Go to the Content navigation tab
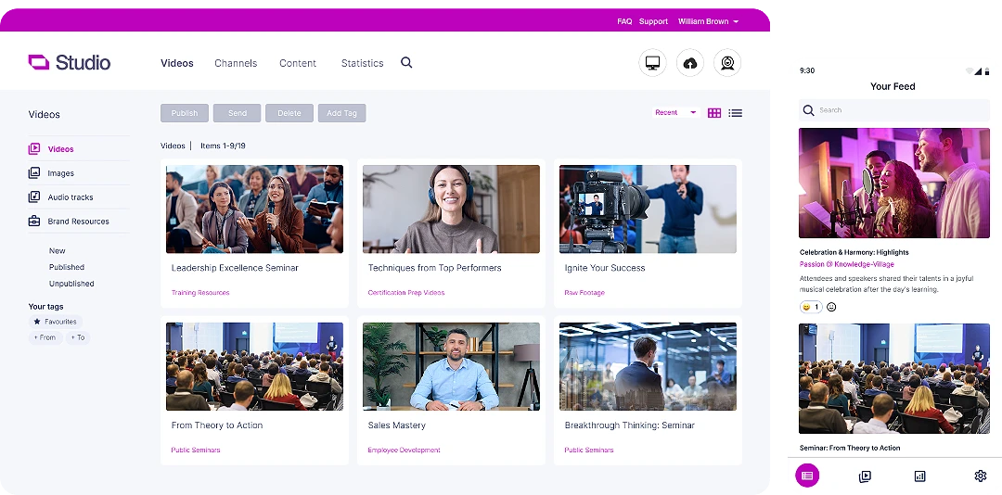The width and height of the screenshot is (1002, 495). click(x=298, y=63)
